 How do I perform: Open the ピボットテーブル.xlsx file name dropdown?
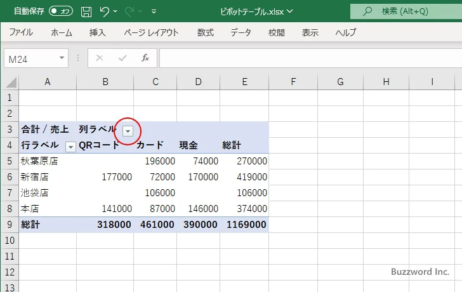[290, 11]
